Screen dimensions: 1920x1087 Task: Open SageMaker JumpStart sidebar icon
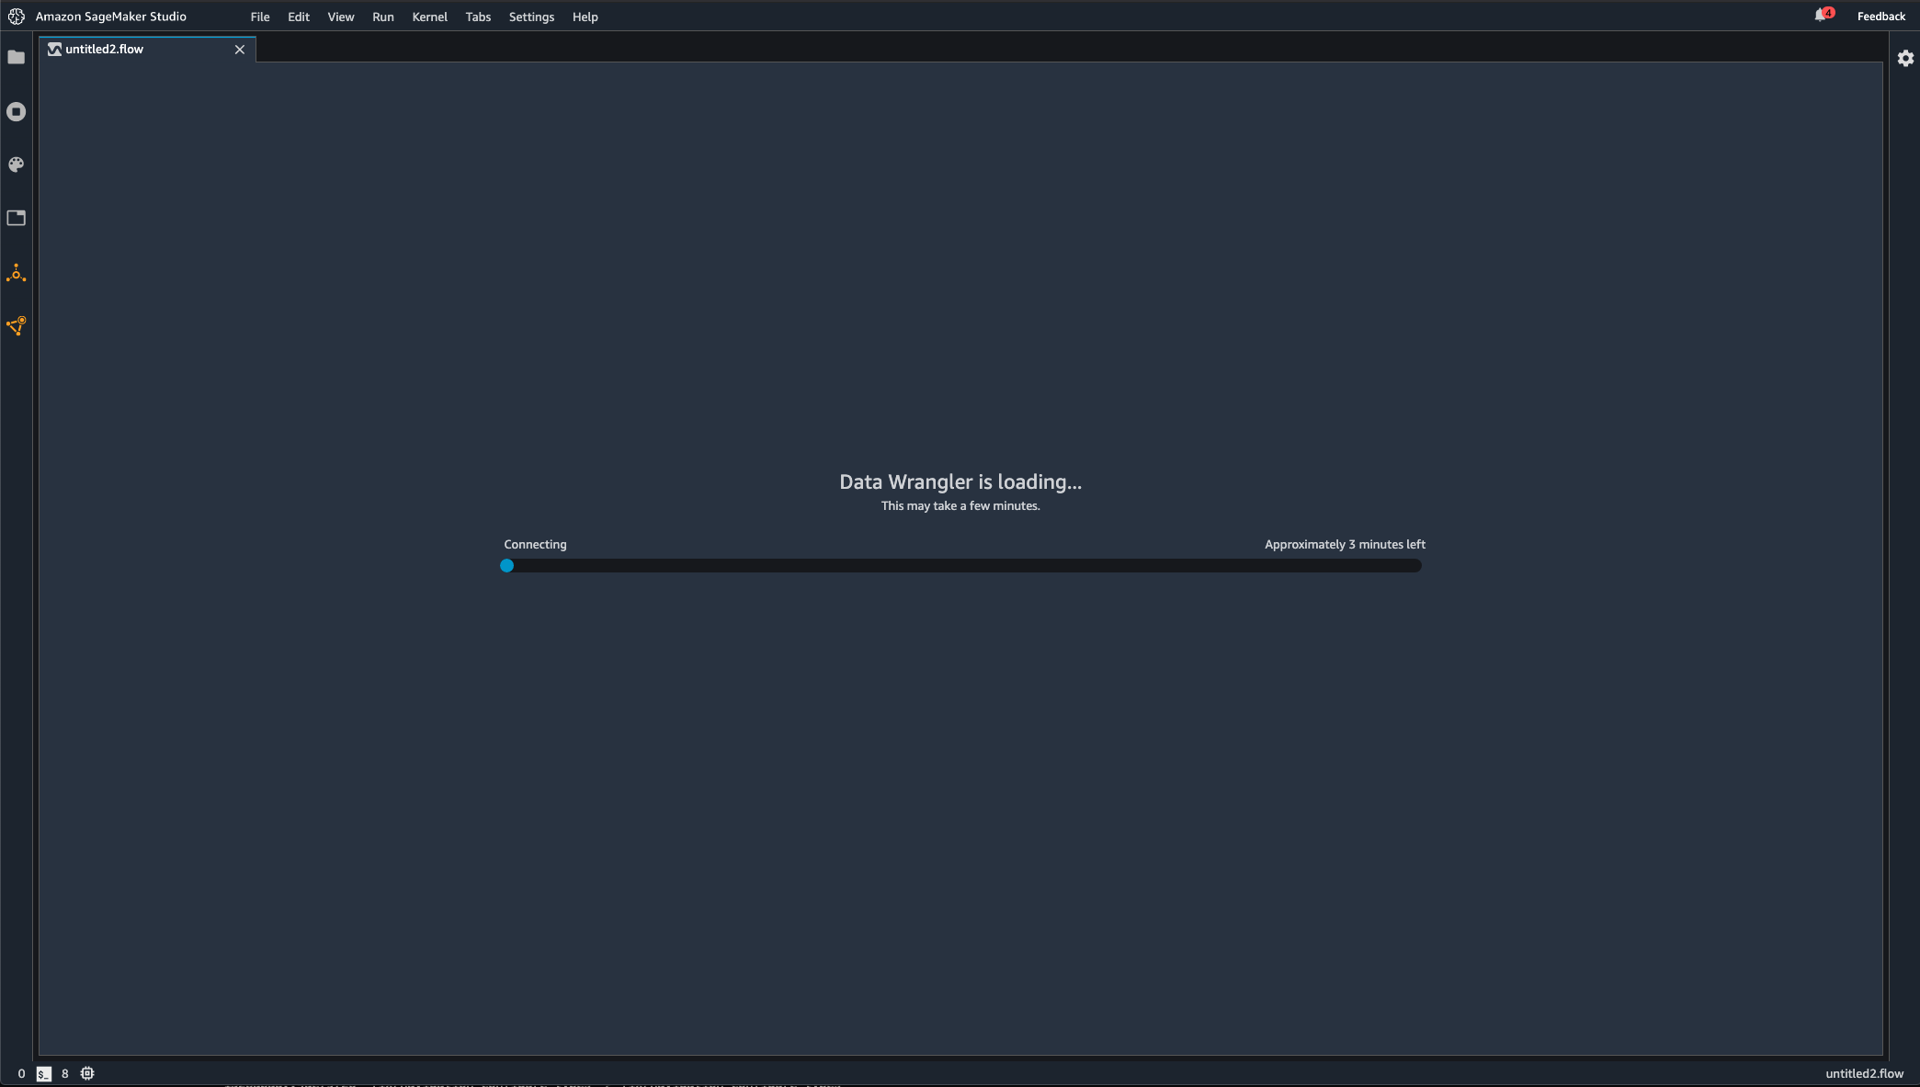click(16, 273)
